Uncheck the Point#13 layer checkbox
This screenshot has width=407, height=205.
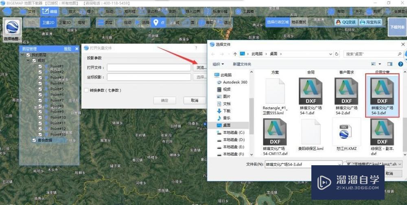coord(40,135)
